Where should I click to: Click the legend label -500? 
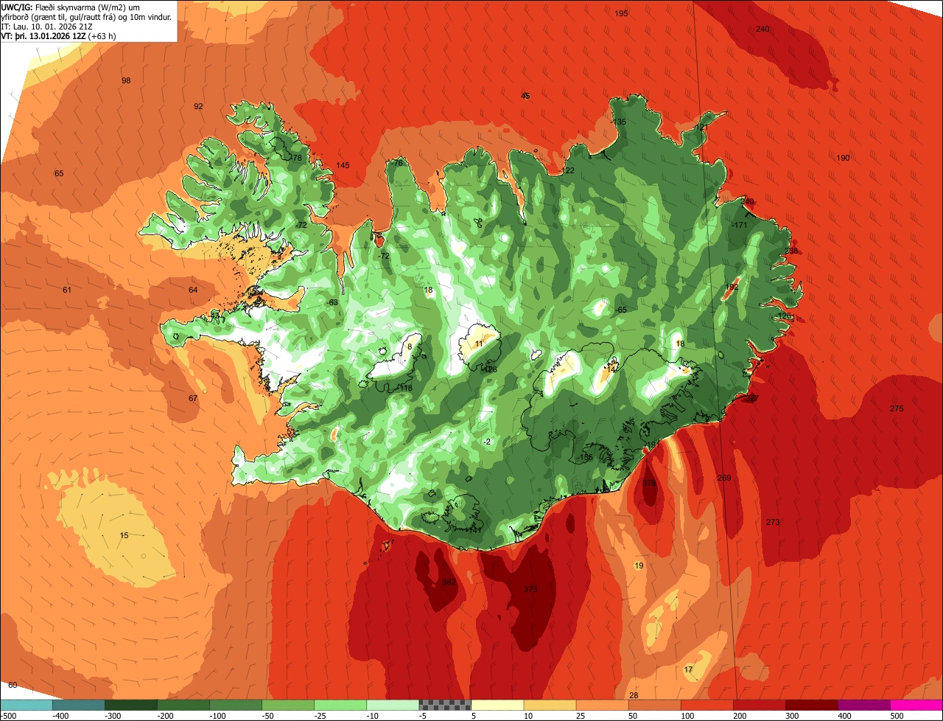10,715
